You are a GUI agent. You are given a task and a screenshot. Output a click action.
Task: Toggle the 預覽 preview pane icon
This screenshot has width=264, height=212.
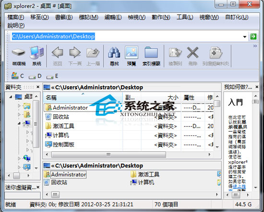coord(132,56)
